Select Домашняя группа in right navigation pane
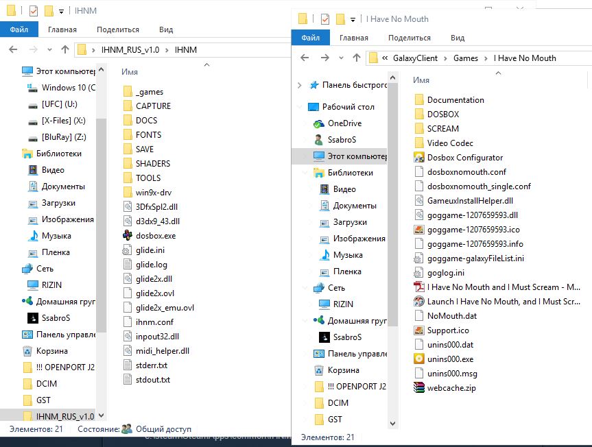Viewport: 592px width, 447px height. click(350, 321)
